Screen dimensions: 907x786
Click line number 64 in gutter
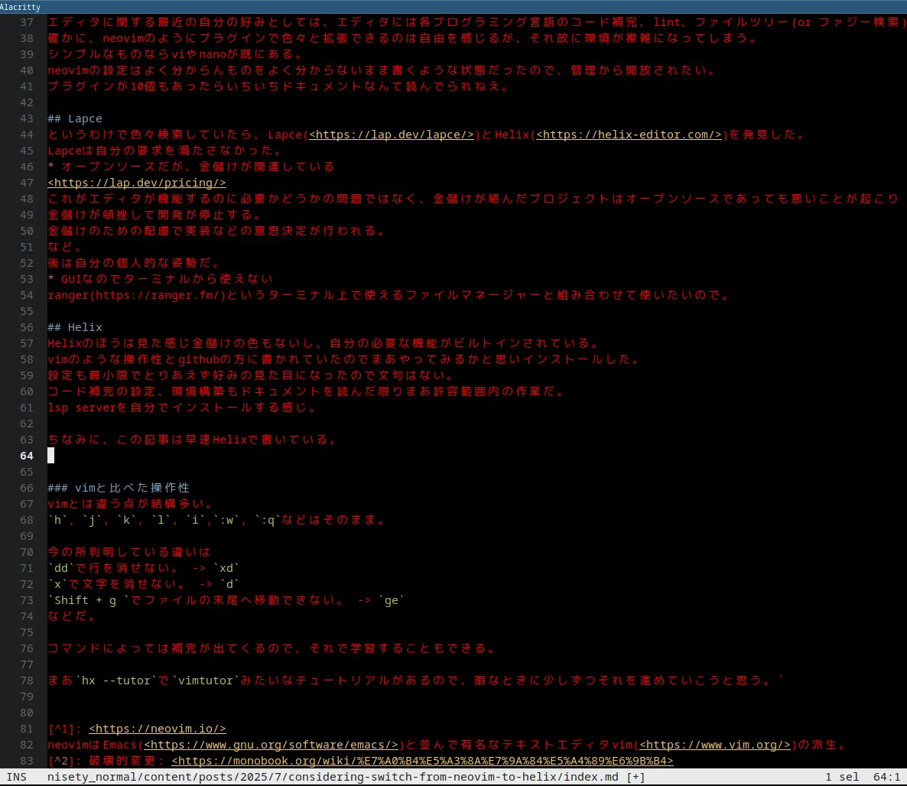coord(27,456)
